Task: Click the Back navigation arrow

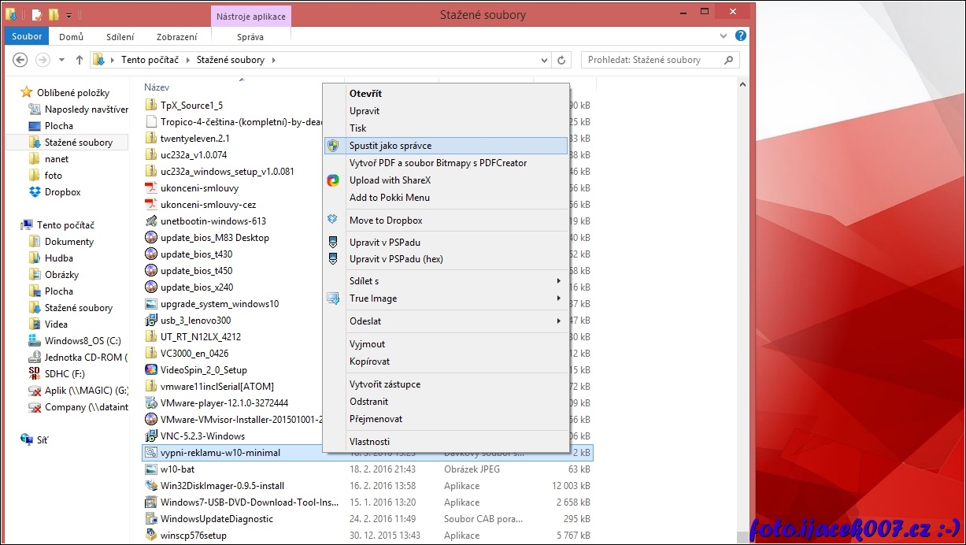Action: [20, 60]
